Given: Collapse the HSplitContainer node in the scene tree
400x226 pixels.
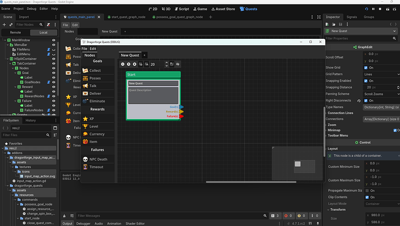Looking at the screenshot, I should pos(8,59).
